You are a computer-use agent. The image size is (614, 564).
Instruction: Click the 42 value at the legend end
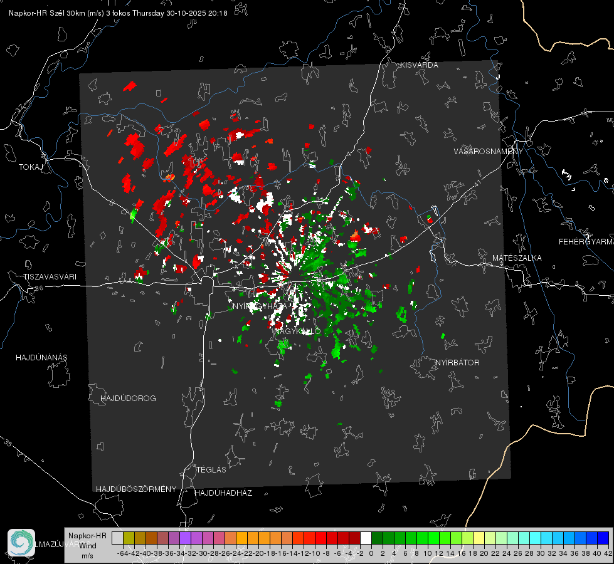coord(608,553)
